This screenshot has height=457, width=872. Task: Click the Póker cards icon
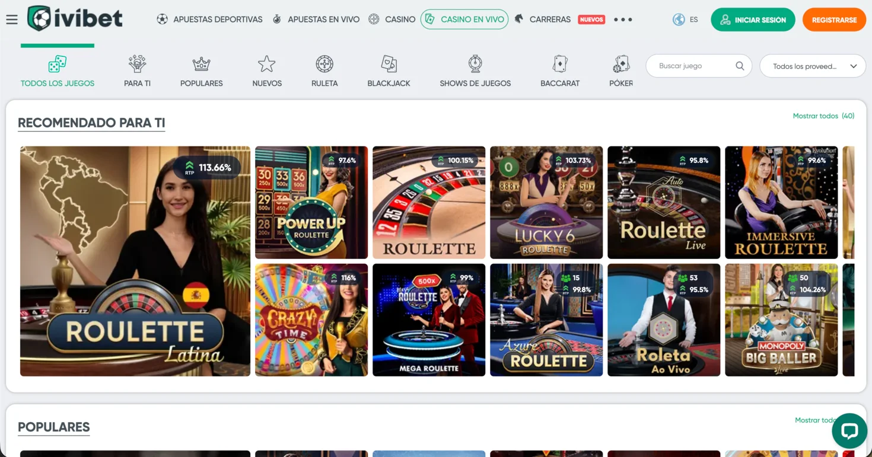coord(621,63)
